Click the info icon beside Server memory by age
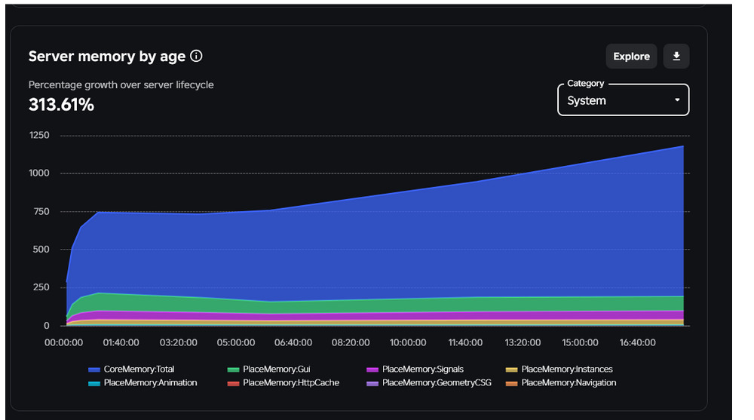Viewport: 754px width, 420px height. pyautogui.click(x=196, y=56)
